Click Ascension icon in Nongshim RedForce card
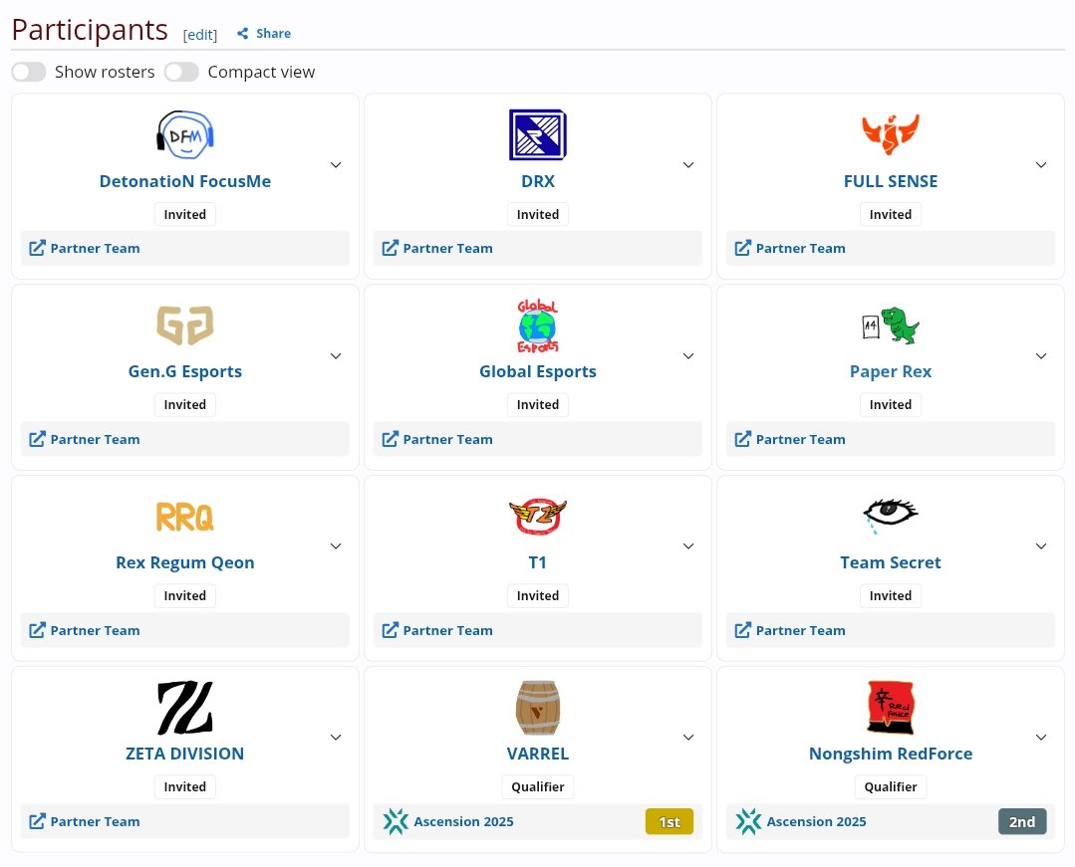The width and height of the screenshot is (1075, 867). (x=748, y=821)
